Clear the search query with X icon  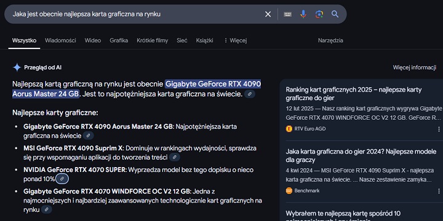268,14
